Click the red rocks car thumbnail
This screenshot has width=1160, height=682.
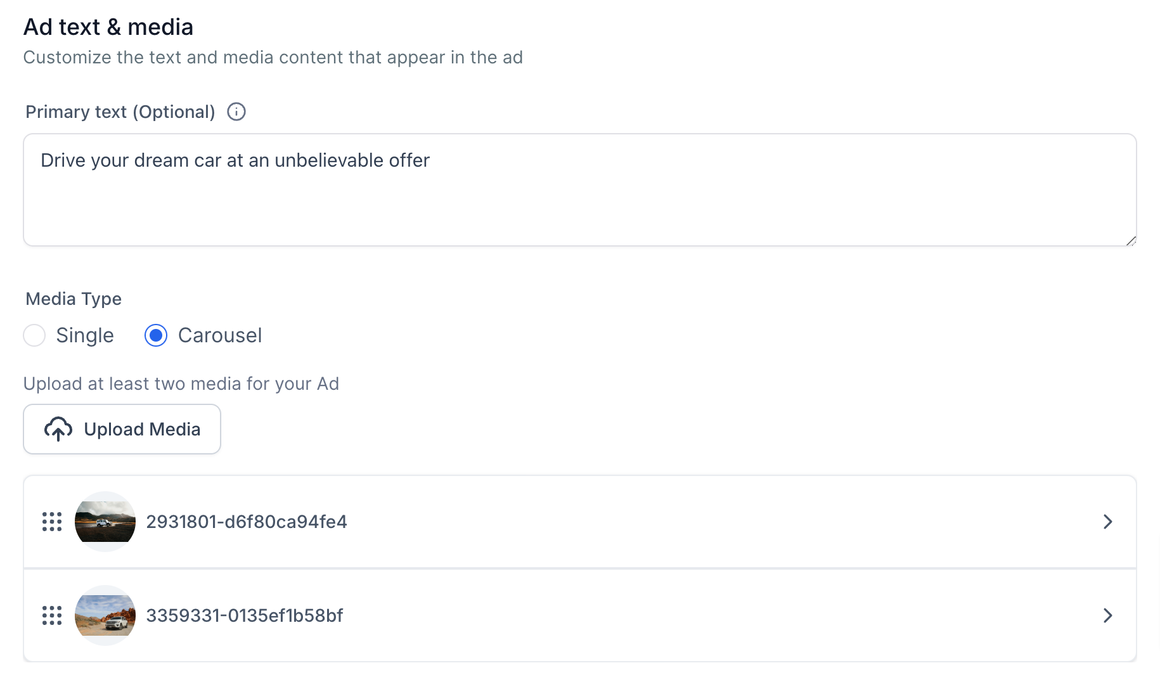(x=105, y=615)
